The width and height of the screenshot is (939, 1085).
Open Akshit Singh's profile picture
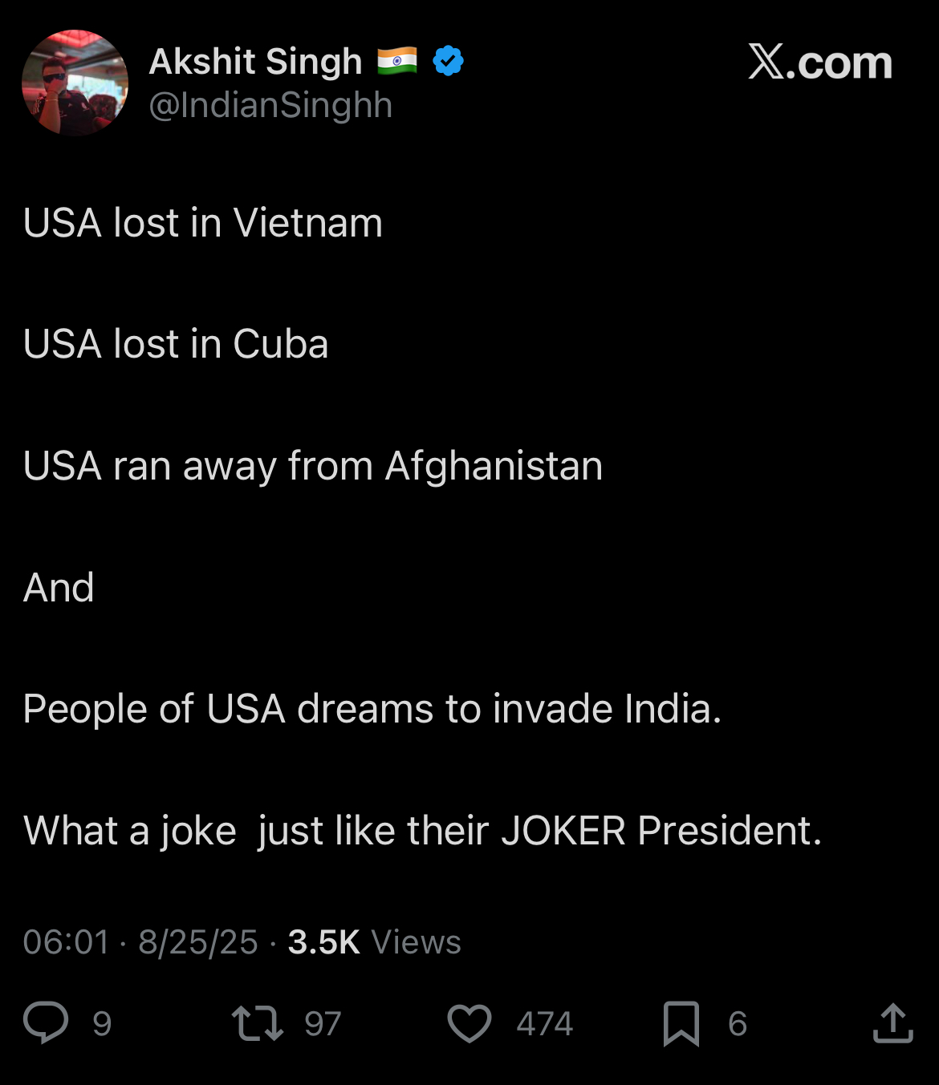pyautogui.click(x=75, y=83)
